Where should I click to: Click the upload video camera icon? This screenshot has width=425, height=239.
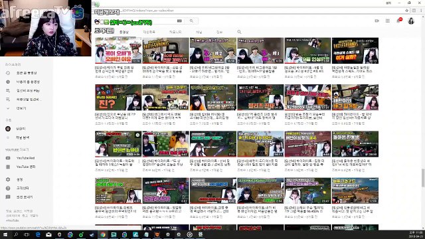377,21
